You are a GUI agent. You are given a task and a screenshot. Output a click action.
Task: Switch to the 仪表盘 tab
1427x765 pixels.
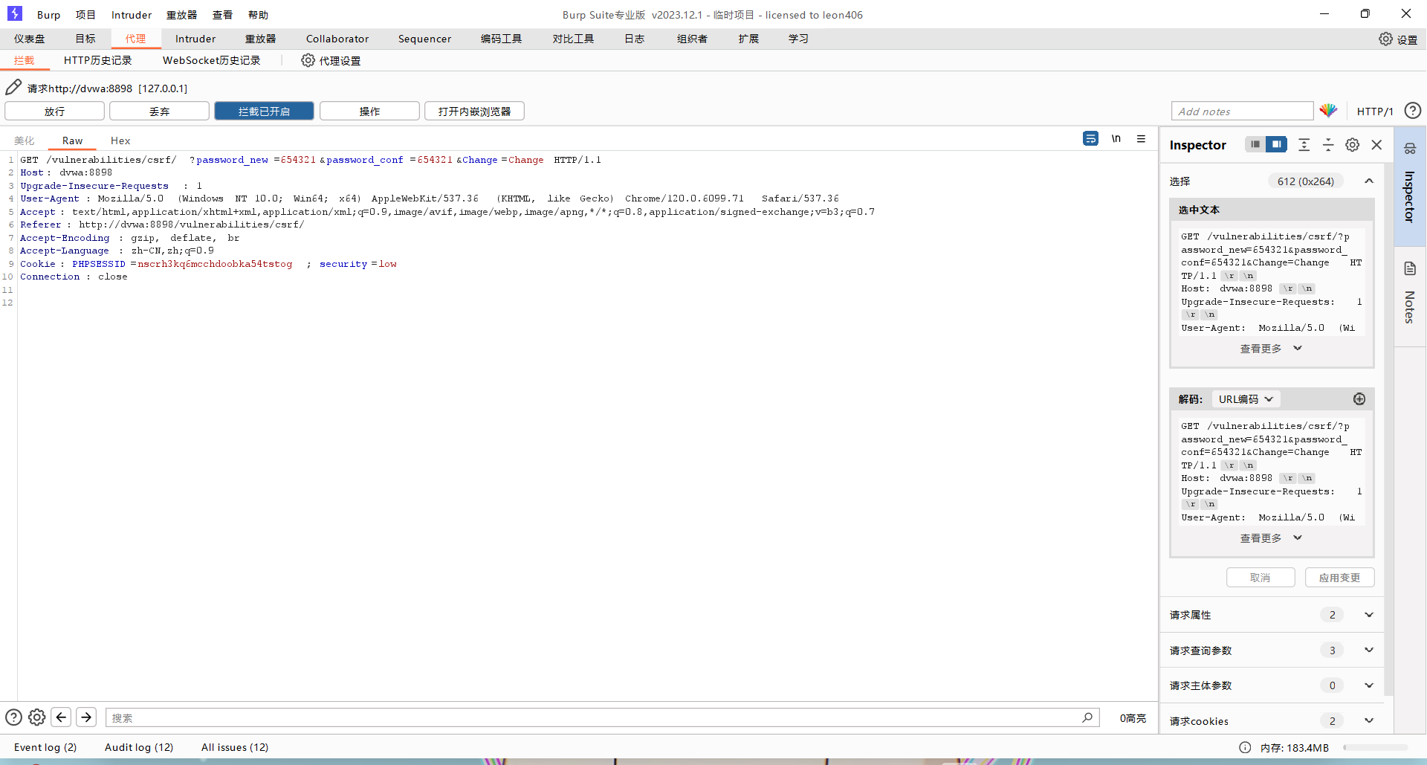pos(29,39)
